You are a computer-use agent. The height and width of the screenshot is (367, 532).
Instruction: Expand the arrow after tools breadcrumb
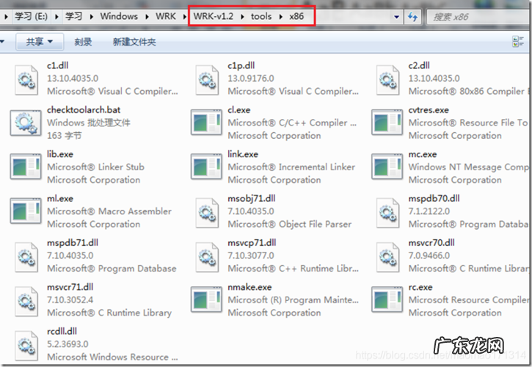[280, 17]
